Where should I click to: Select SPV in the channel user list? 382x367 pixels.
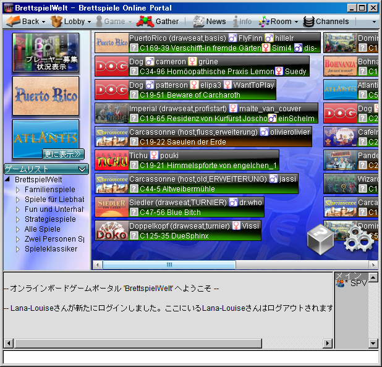click(352, 283)
